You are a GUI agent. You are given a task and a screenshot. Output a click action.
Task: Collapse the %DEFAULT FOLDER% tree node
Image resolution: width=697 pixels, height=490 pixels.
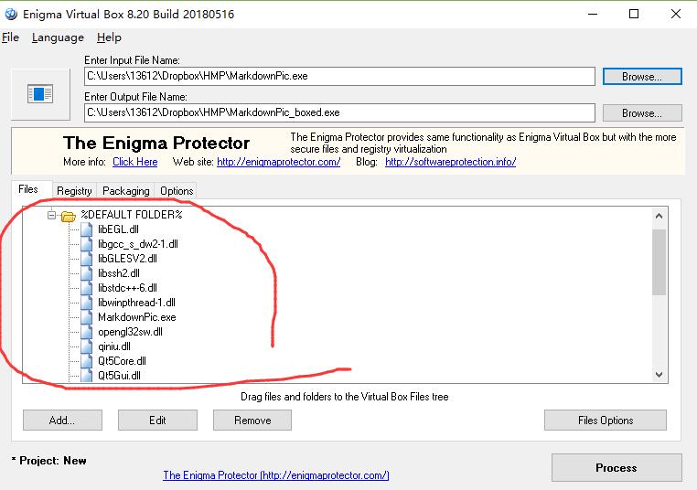point(51,216)
